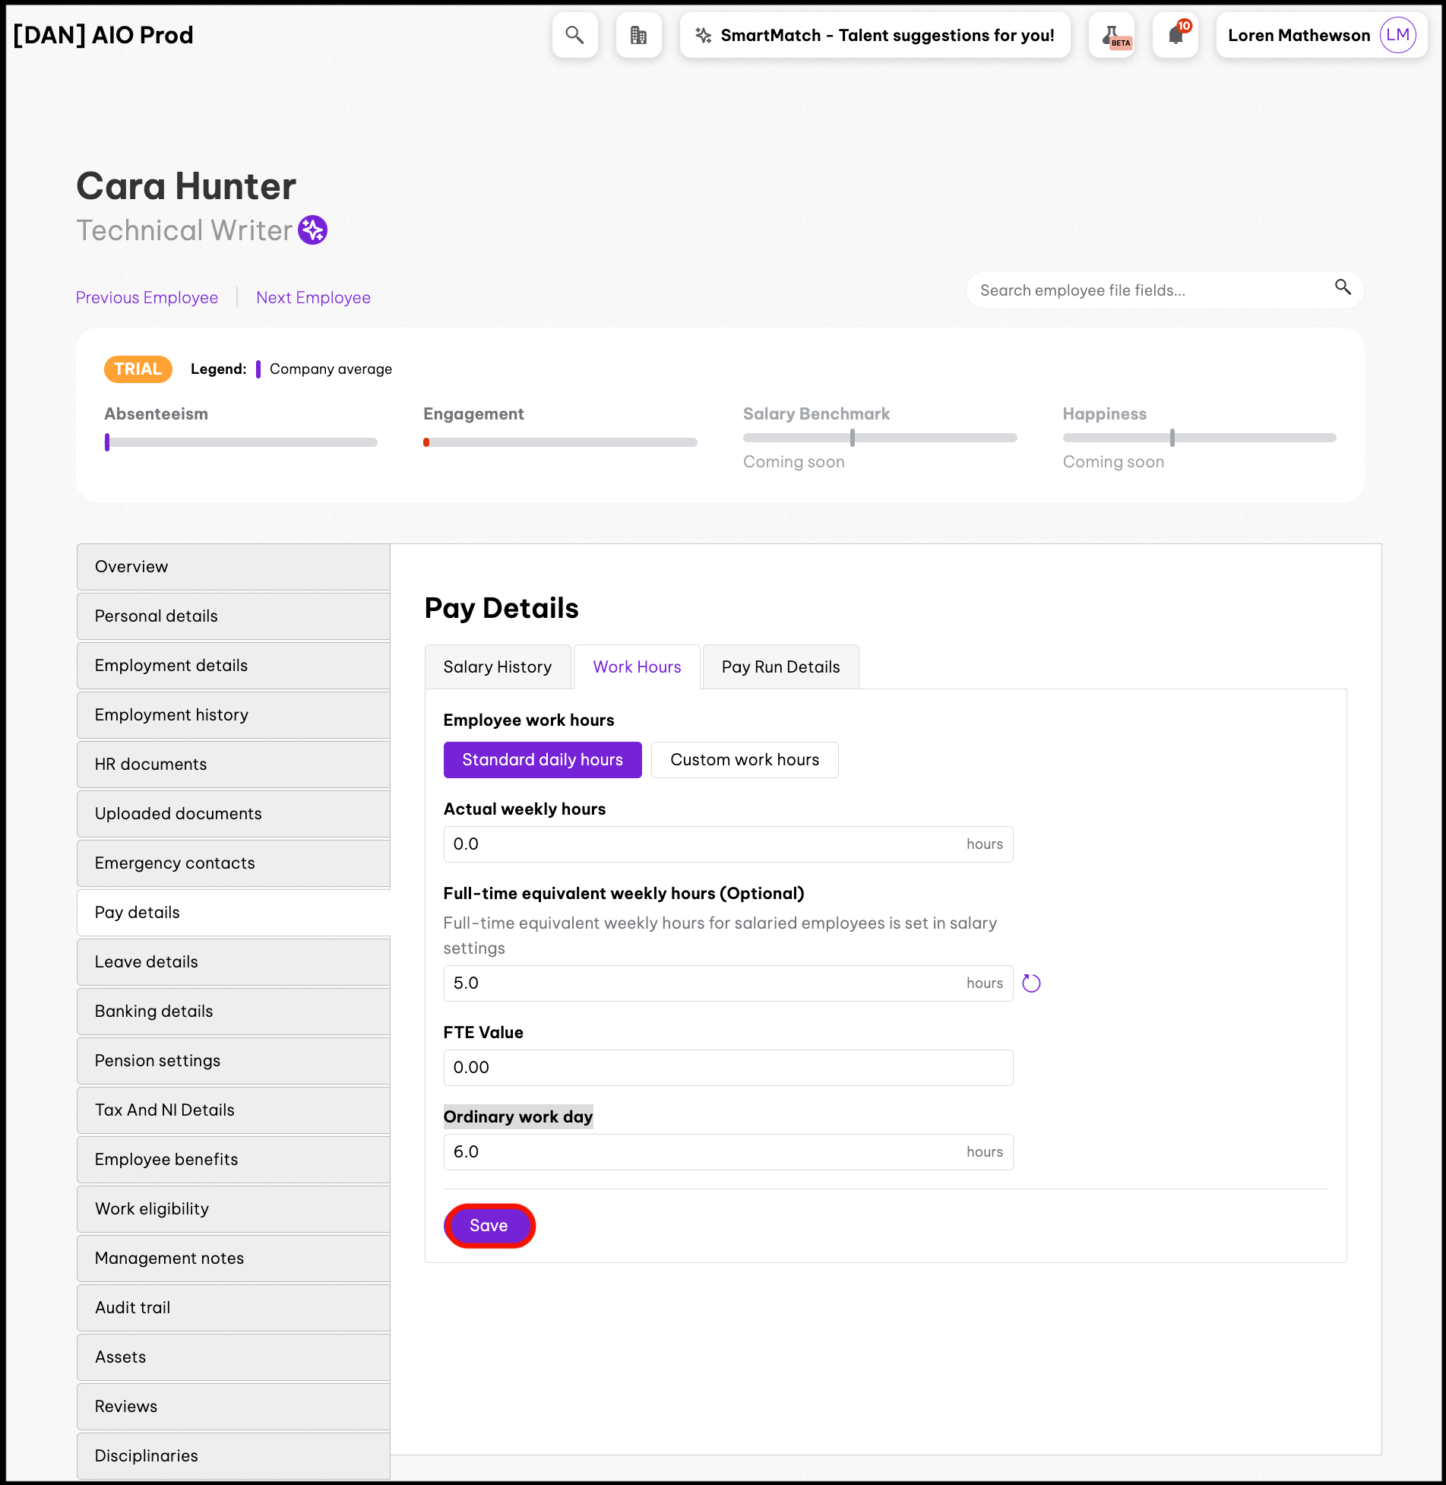Open the Salary History tab
This screenshot has height=1485, width=1446.
(x=498, y=667)
